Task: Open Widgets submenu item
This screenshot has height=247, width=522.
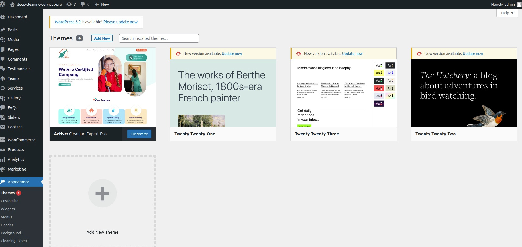Action: pos(8,209)
